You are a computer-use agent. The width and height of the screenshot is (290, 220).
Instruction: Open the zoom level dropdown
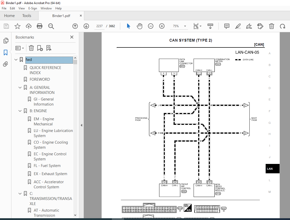tap(185, 26)
